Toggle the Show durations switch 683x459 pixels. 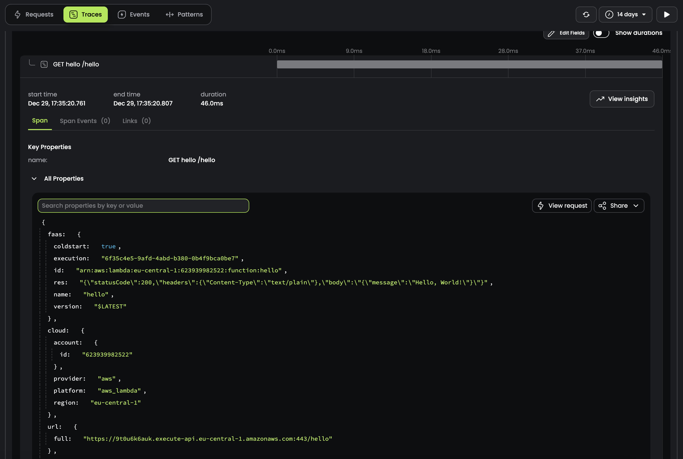click(x=601, y=33)
